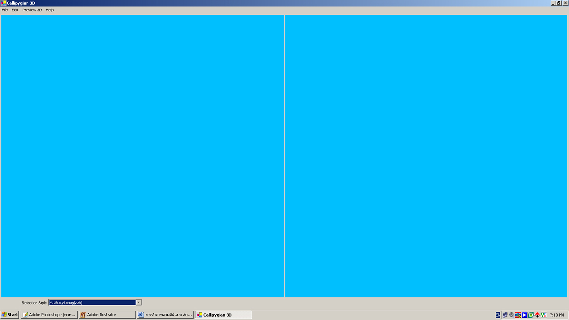The width and height of the screenshot is (569, 320).
Task: Open the Help menu
Action: 50,10
